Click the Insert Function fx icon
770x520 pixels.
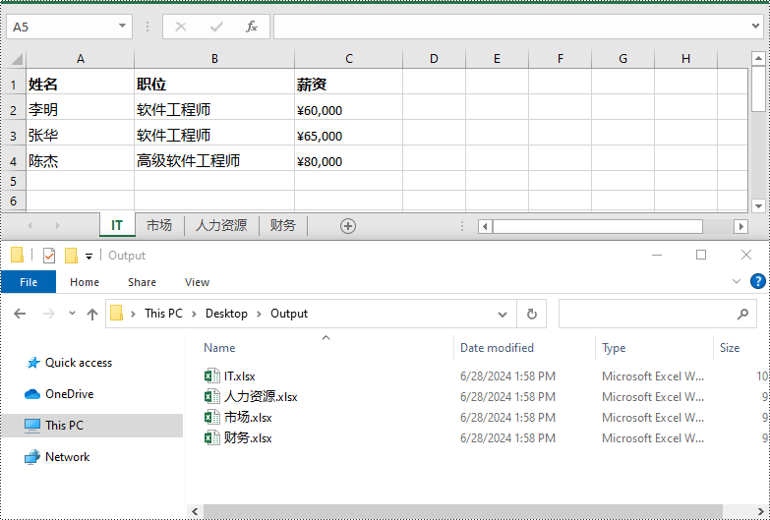tap(252, 27)
